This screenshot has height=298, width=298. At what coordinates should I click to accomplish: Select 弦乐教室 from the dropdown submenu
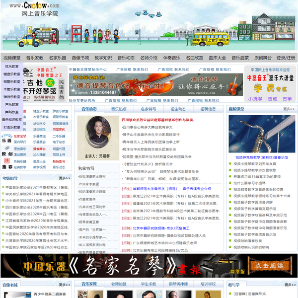(12, 67)
